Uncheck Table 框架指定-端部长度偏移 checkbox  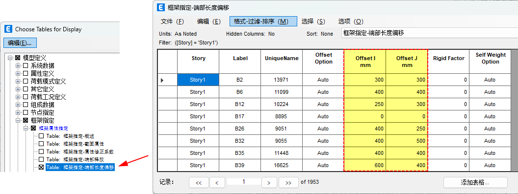[41, 167]
